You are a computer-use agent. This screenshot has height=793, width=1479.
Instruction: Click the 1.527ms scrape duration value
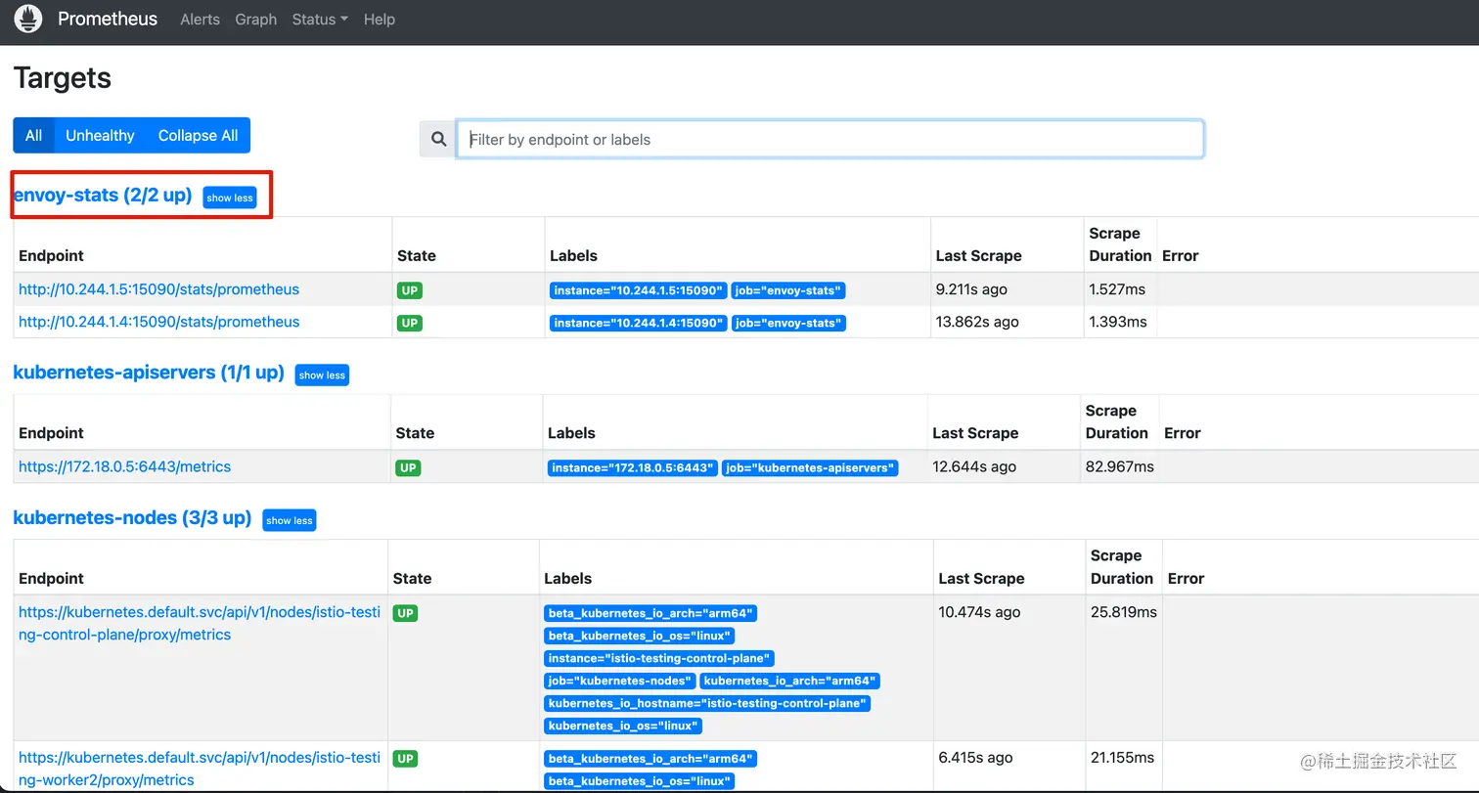1118,289
